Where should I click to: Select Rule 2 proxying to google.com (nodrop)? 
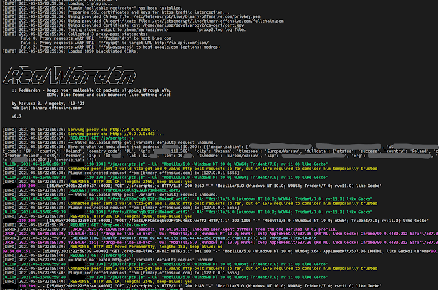coord(121,47)
